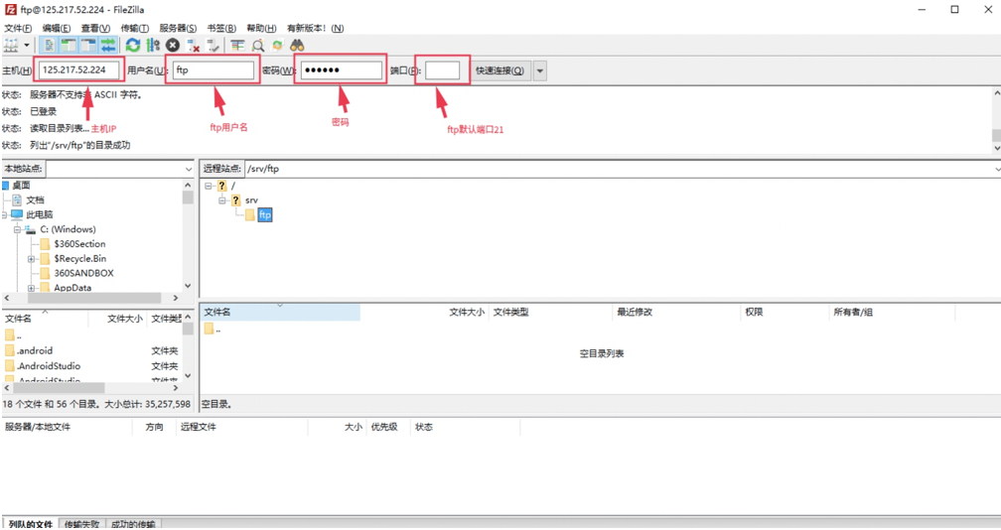Collapse the remote root / node
Screen dimensions: 1001x530
pos(209,186)
